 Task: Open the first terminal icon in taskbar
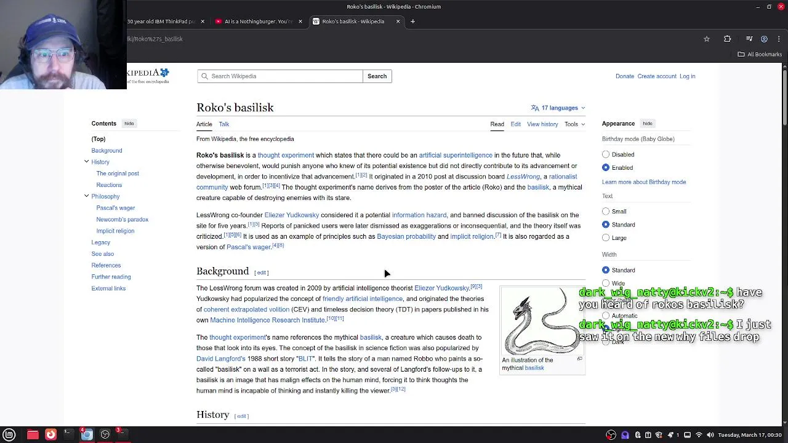pos(68,434)
